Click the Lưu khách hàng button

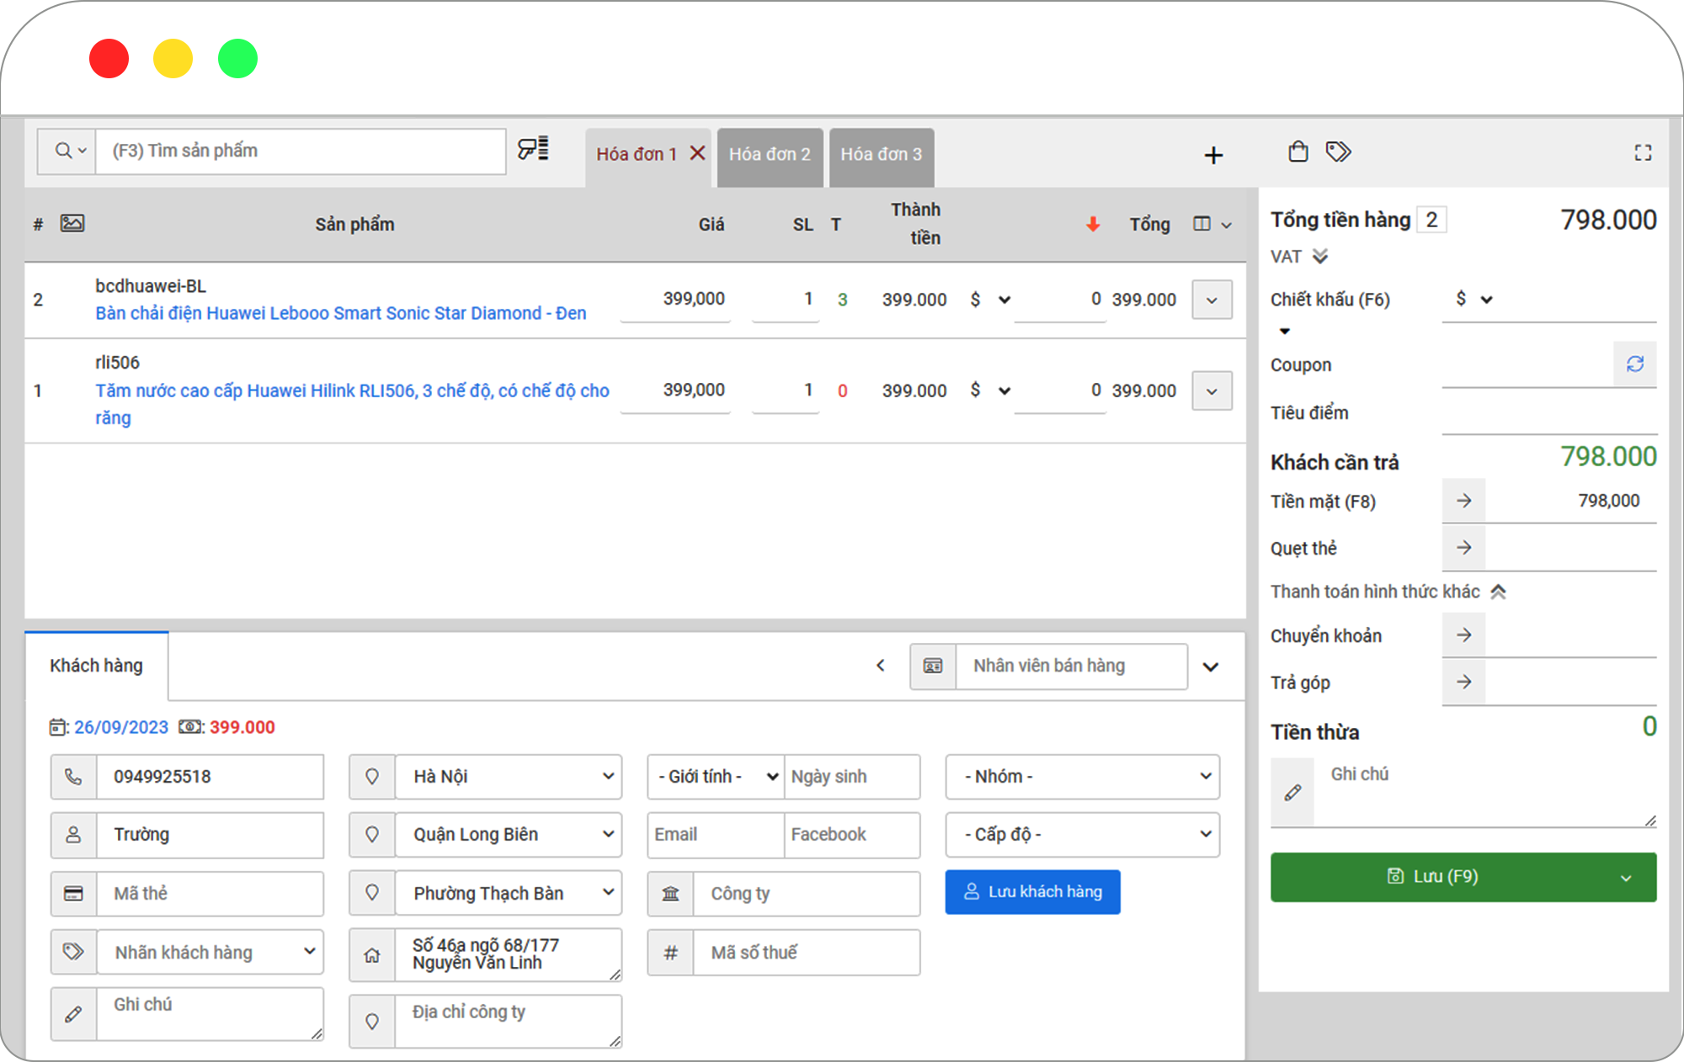pyautogui.click(x=1032, y=891)
